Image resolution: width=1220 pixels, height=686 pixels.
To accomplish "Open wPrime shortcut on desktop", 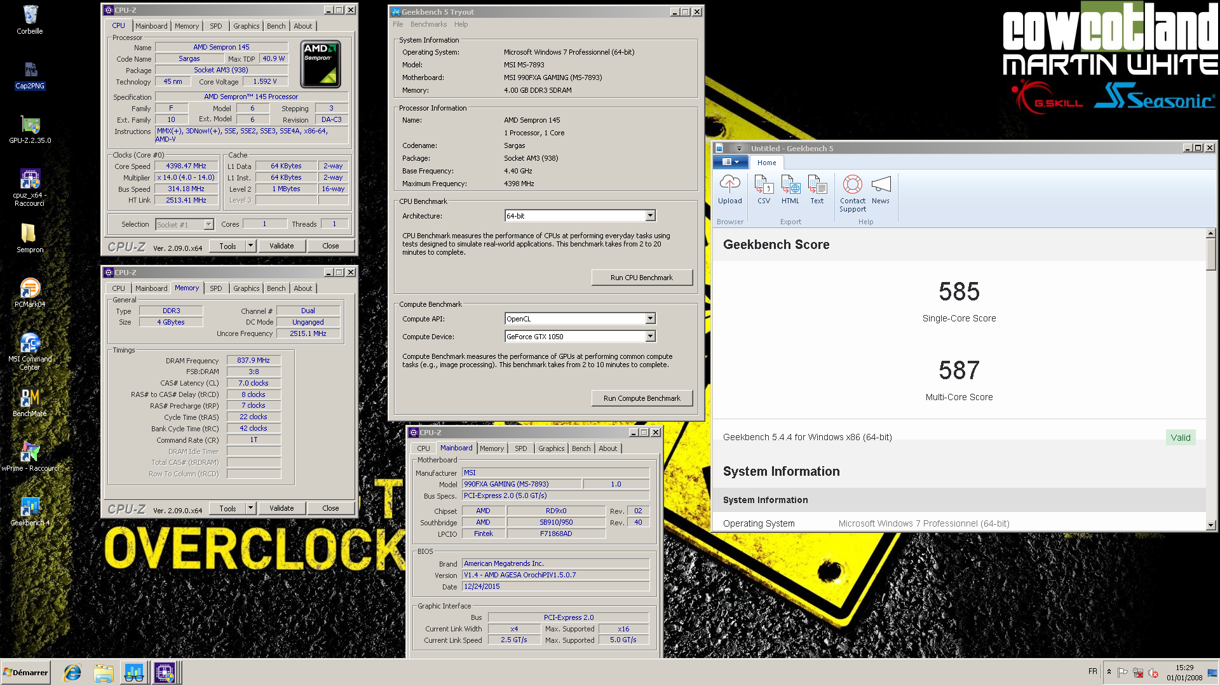I will click(30, 457).
